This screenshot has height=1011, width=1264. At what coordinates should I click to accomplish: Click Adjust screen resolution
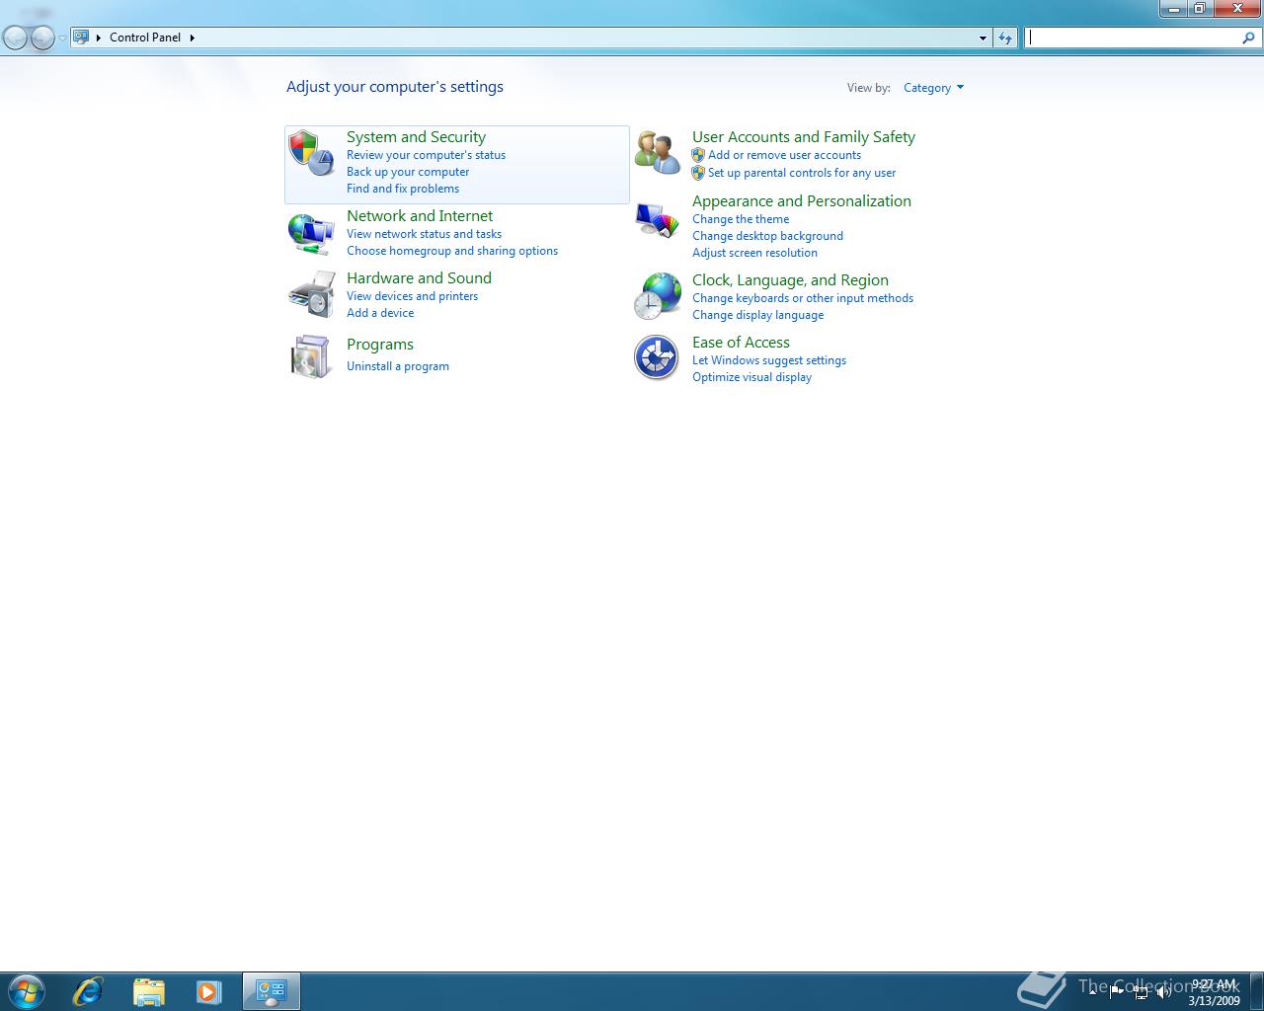pos(754,253)
